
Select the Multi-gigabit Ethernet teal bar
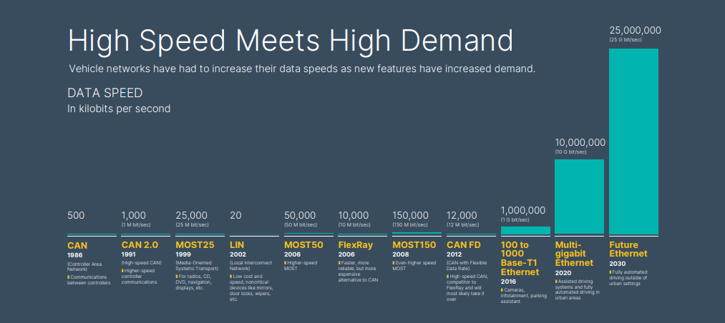[x=579, y=197]
